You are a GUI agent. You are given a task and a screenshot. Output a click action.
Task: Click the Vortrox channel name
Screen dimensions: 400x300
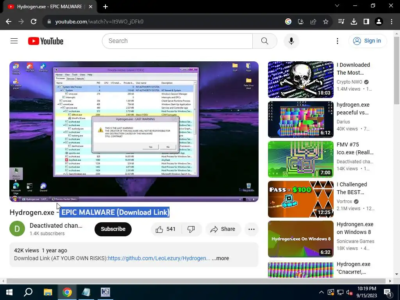345,201
